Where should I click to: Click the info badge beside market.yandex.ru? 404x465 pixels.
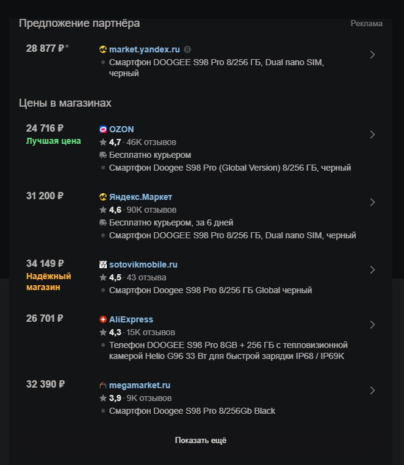click(x=187, y=49)
